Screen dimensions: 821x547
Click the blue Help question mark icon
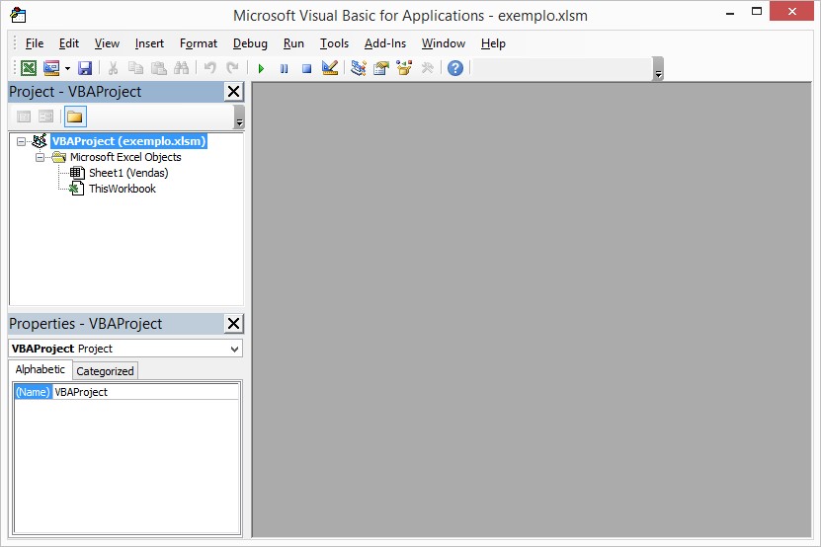(x=454, y=68)
